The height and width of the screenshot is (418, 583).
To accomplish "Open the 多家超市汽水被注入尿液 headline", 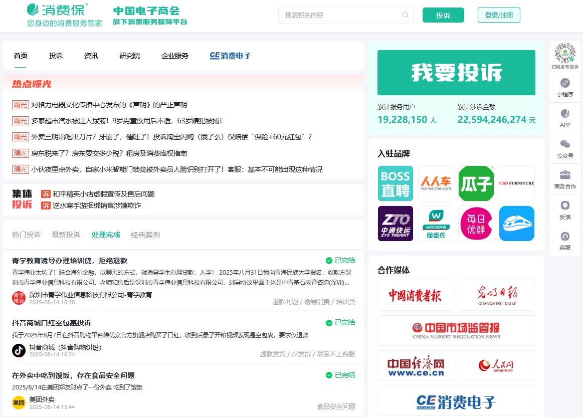I will 126,121.
